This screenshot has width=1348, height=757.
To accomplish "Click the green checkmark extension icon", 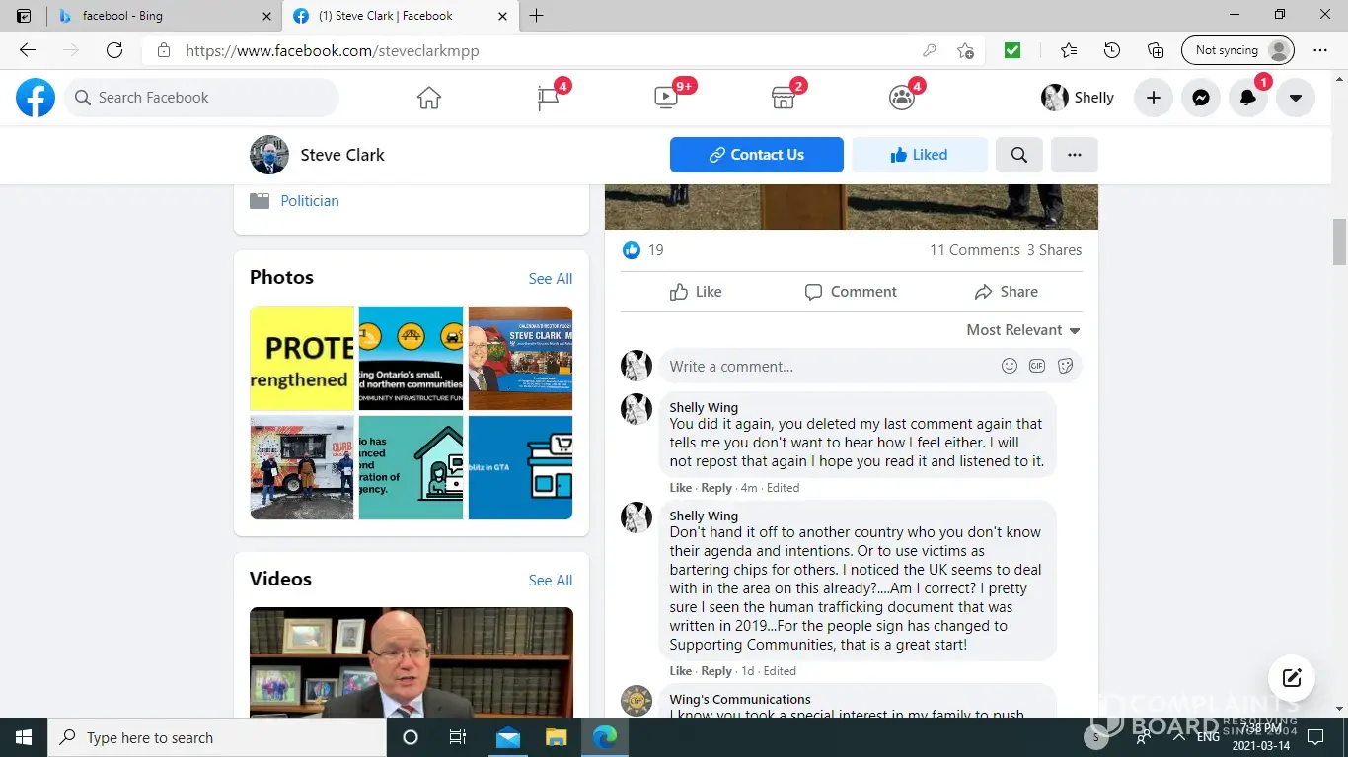I will pos(1012,50).
